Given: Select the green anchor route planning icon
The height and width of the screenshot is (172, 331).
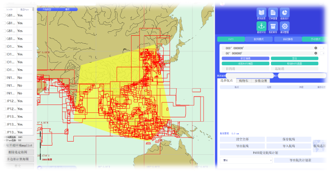Looking at the screenshot, I should tap(261, 26).
